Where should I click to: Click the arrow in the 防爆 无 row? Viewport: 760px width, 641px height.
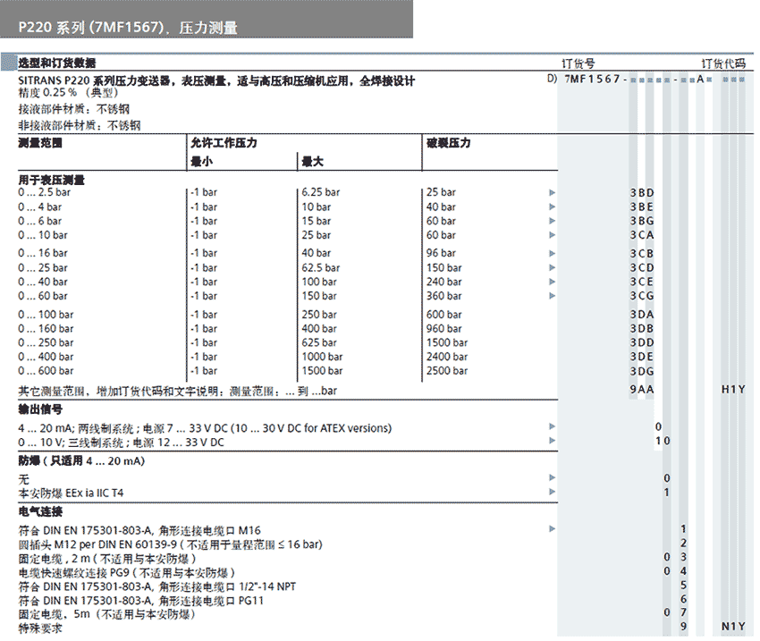point(552,478)
